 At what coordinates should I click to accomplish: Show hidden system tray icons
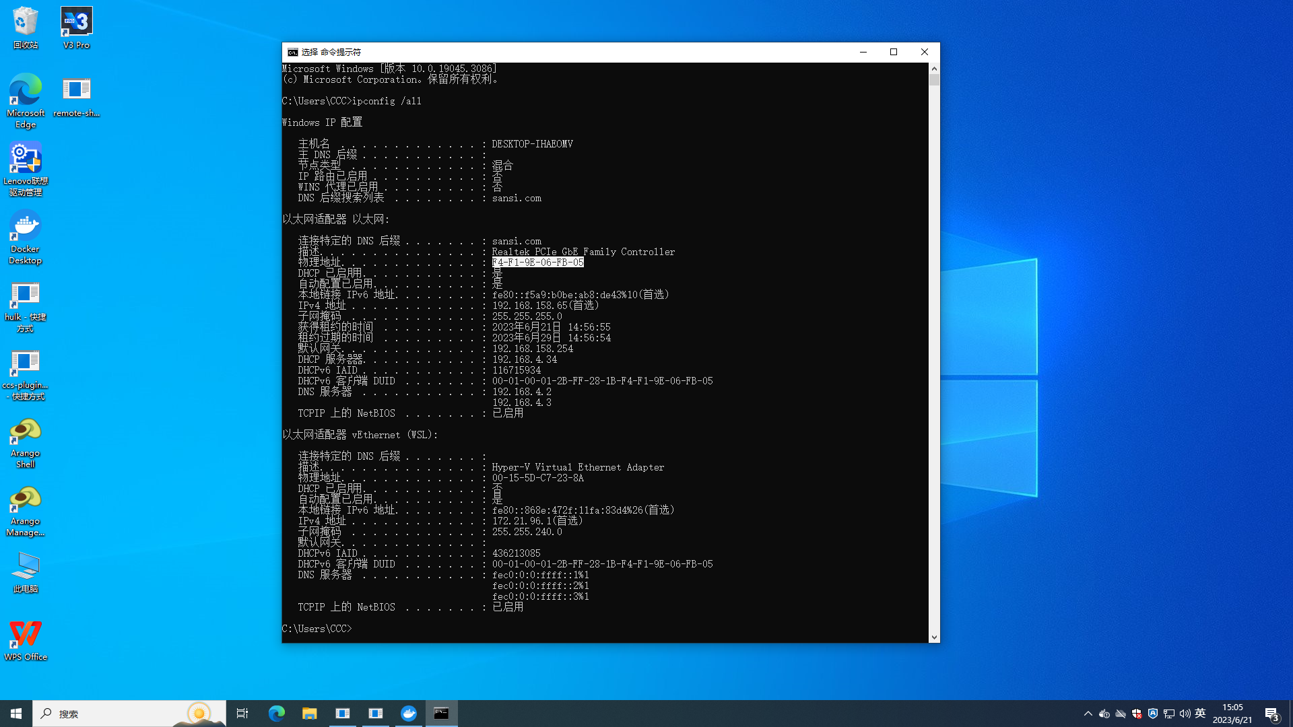1088,714
